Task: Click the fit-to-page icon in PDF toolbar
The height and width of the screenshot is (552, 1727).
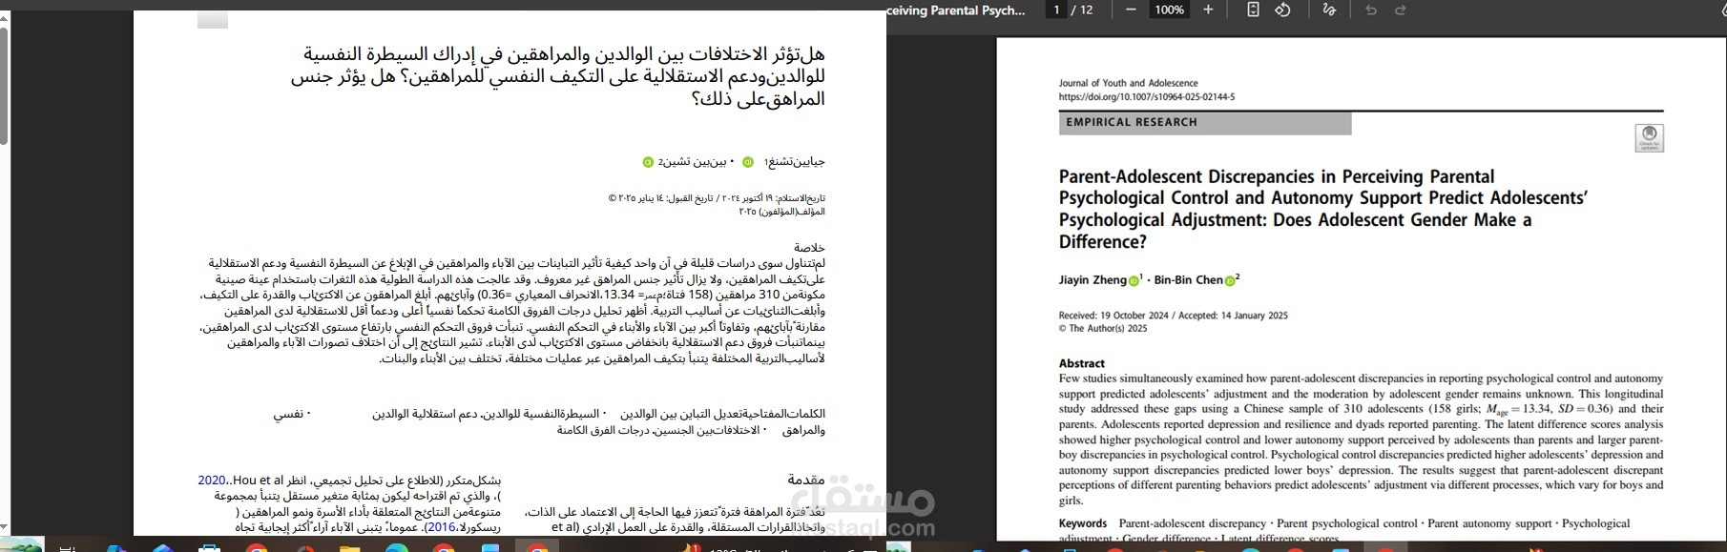Action: [1254, 10]
